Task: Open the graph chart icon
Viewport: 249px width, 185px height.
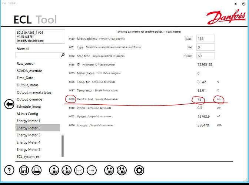Action: (79, 170)
